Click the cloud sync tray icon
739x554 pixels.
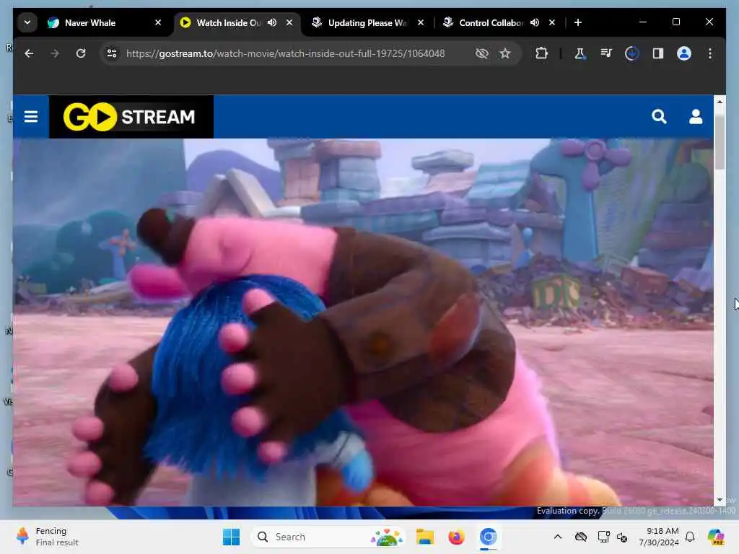coord(581,537)
